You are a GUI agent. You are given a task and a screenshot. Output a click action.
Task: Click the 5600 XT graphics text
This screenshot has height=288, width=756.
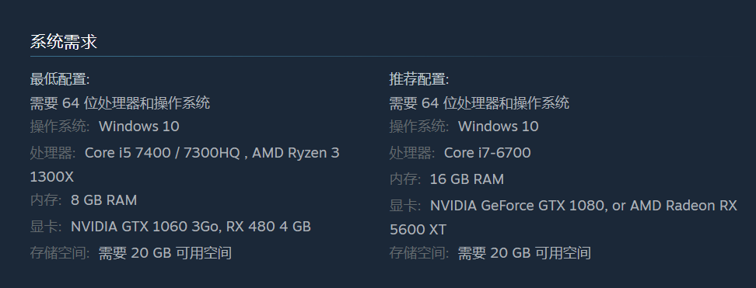tap(418, 230)
